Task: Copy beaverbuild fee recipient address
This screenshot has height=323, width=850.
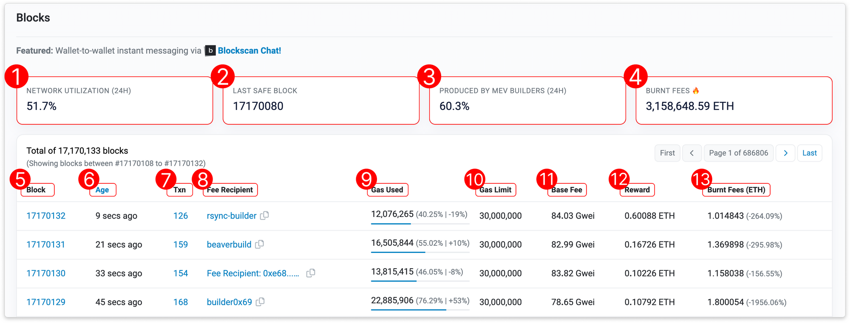Action: click(x=259, y=244)
